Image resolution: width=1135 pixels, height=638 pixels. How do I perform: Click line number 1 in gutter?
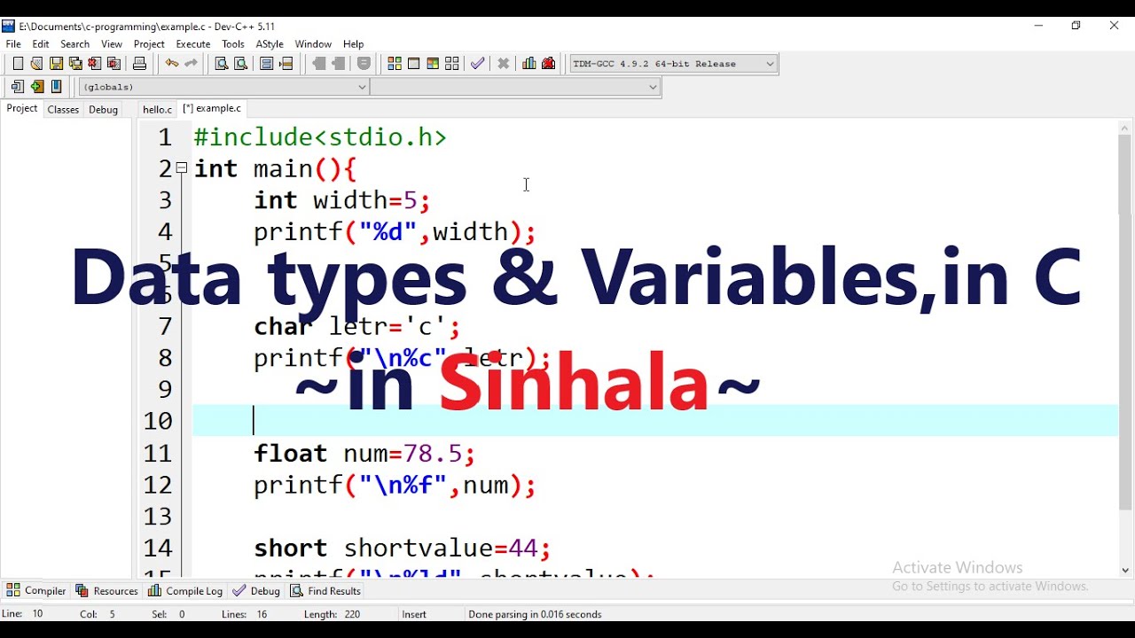coord(165,137)
